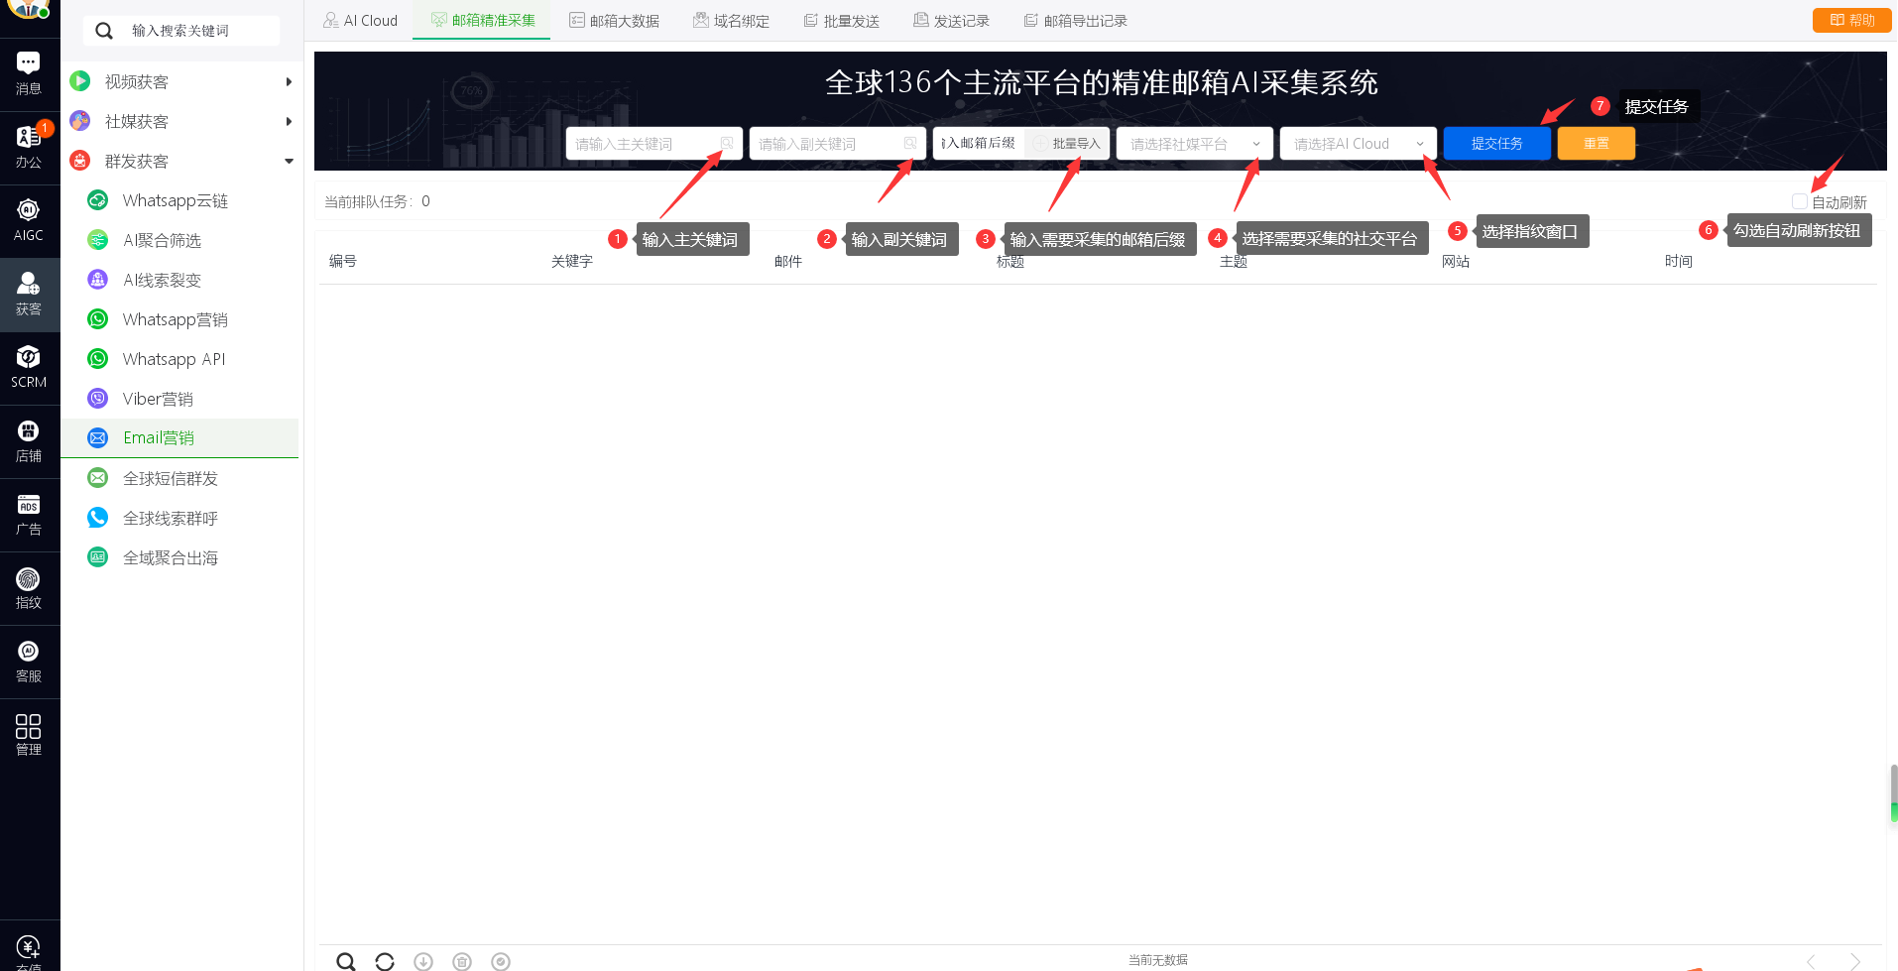Select Email营销 menu entry
Image resolution: width=1898 pixels, height=971 pixels.
click(179, 437)
